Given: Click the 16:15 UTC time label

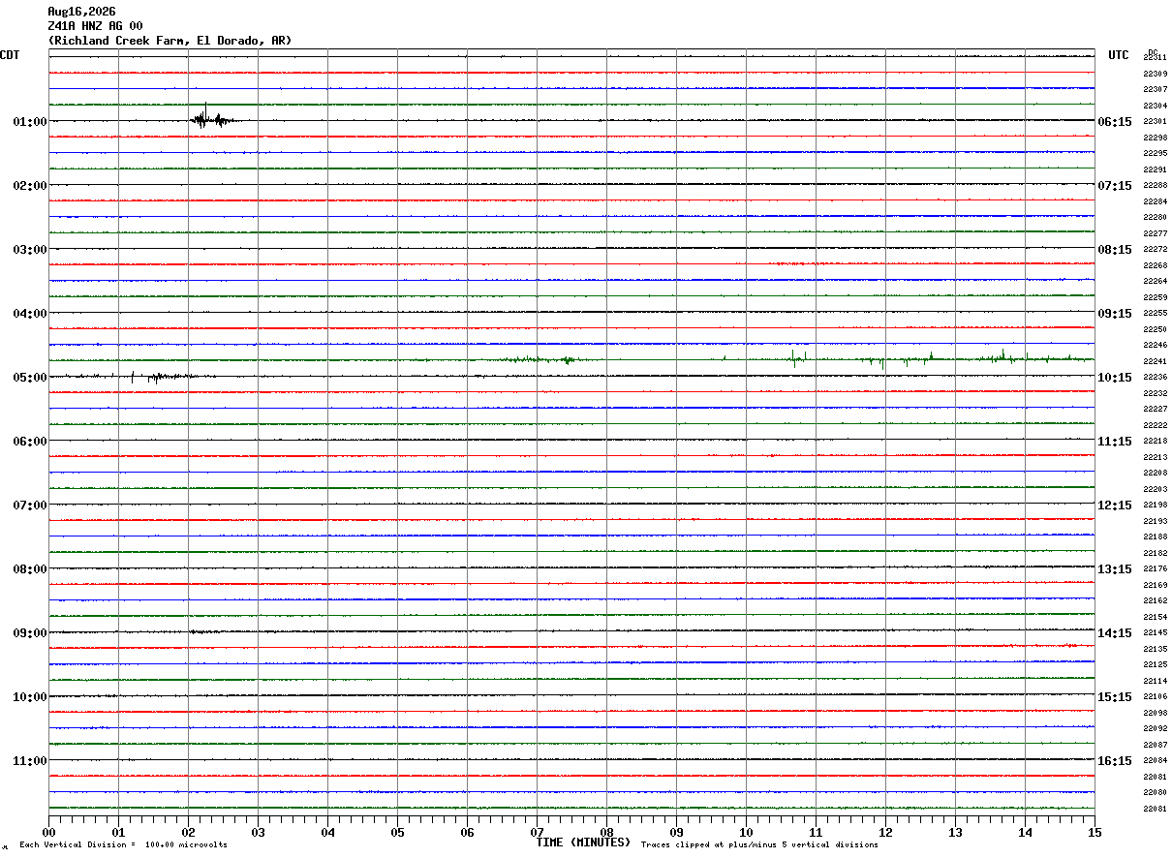Looking at the screenshot, I should (1114, 761).
